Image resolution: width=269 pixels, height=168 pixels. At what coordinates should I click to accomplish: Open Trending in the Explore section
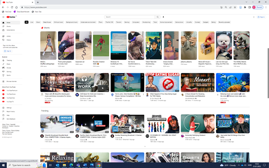coord(10,60)
